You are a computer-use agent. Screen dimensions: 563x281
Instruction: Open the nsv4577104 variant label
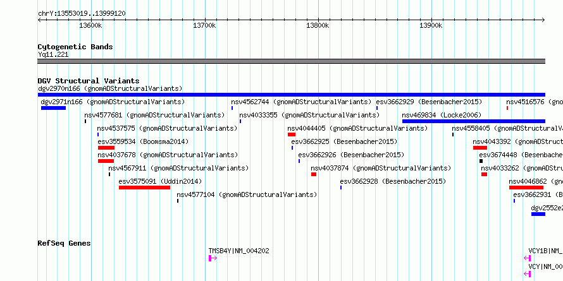pyautogui.click(x=247, y=194)
